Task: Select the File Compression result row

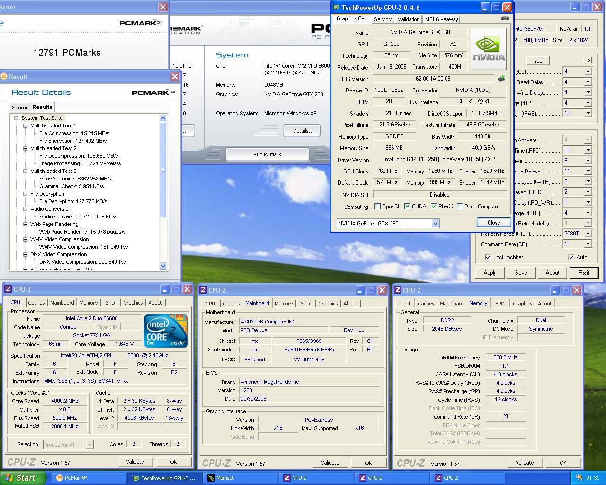Action: [74, 133]
